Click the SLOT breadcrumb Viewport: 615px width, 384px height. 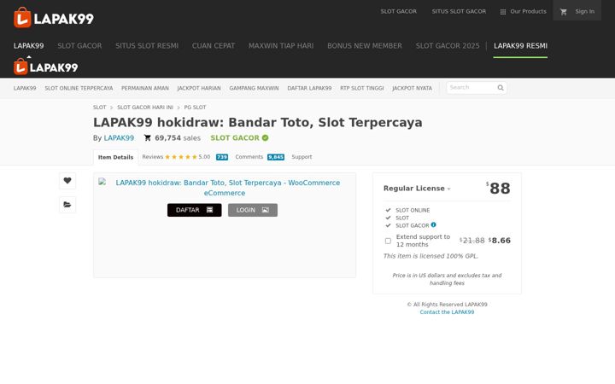(100, 108)
